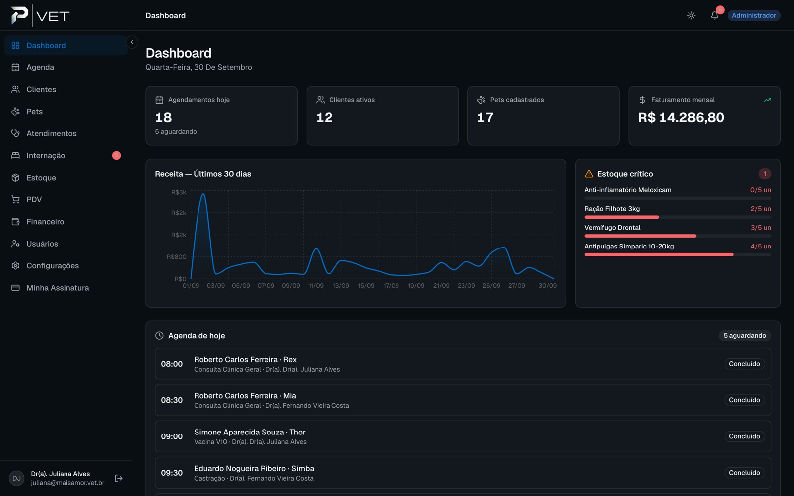Click the Ração Filhote 3kg stock bar
This screenshot has height=496, width=794.
[x=677, y=217]
